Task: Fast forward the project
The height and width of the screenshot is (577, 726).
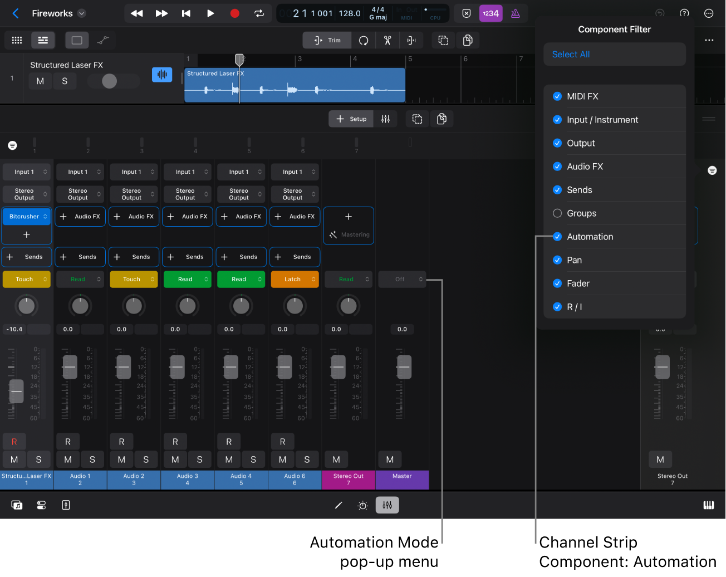Action: click(161, 13)
